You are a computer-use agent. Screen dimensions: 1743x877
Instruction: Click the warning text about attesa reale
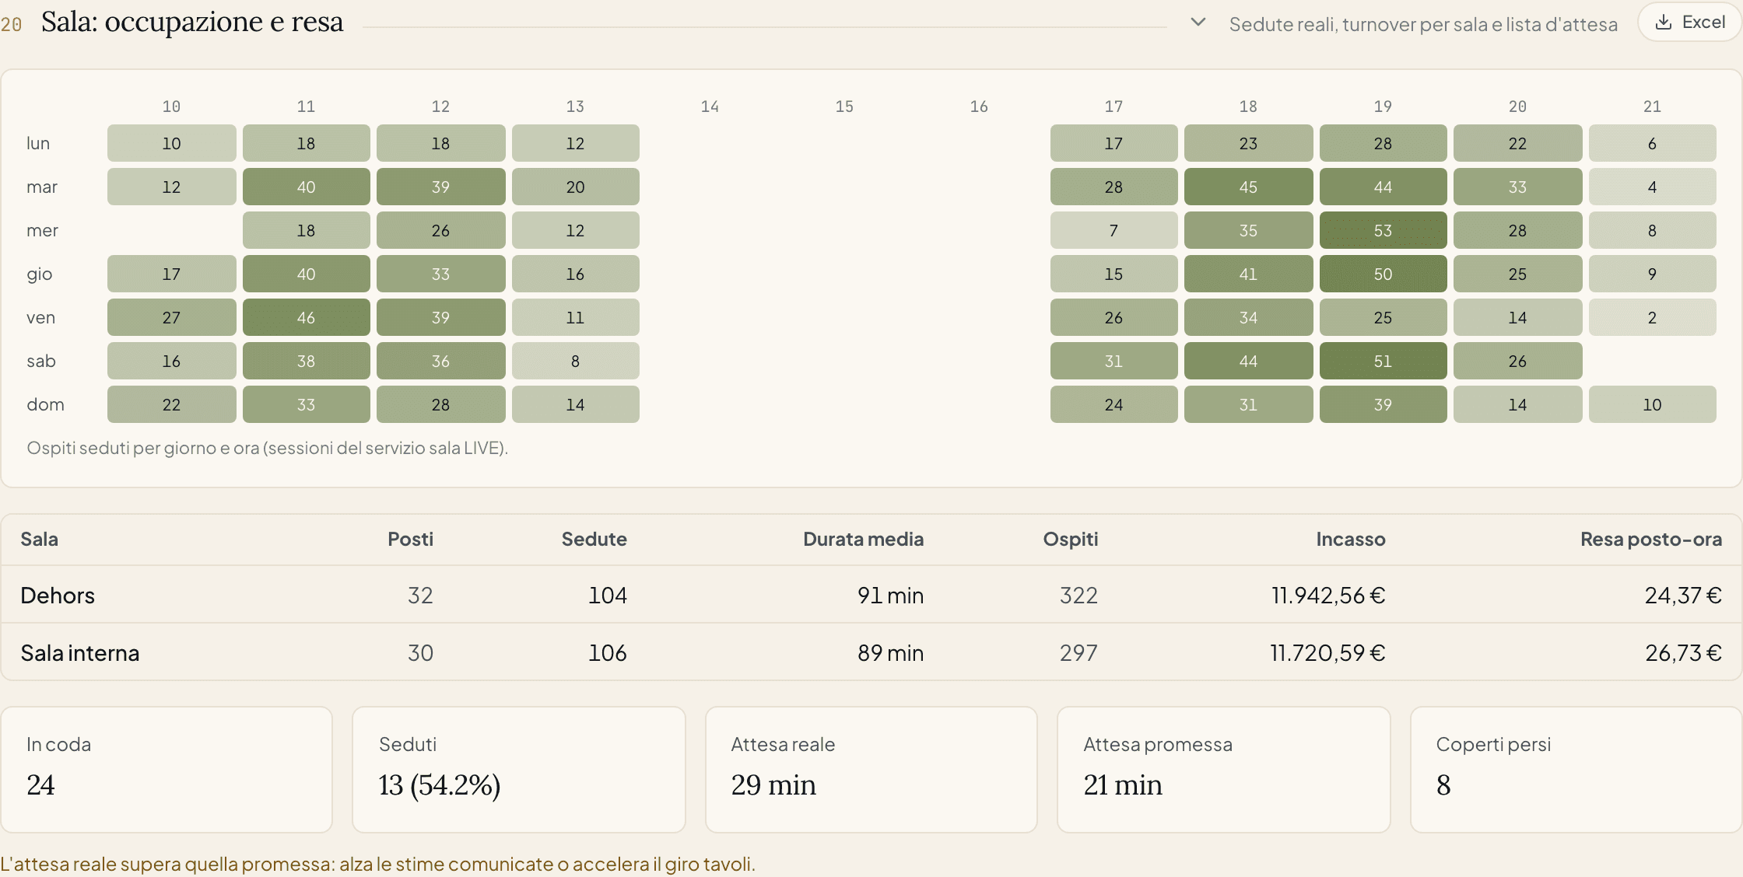[x=377, y=864]
